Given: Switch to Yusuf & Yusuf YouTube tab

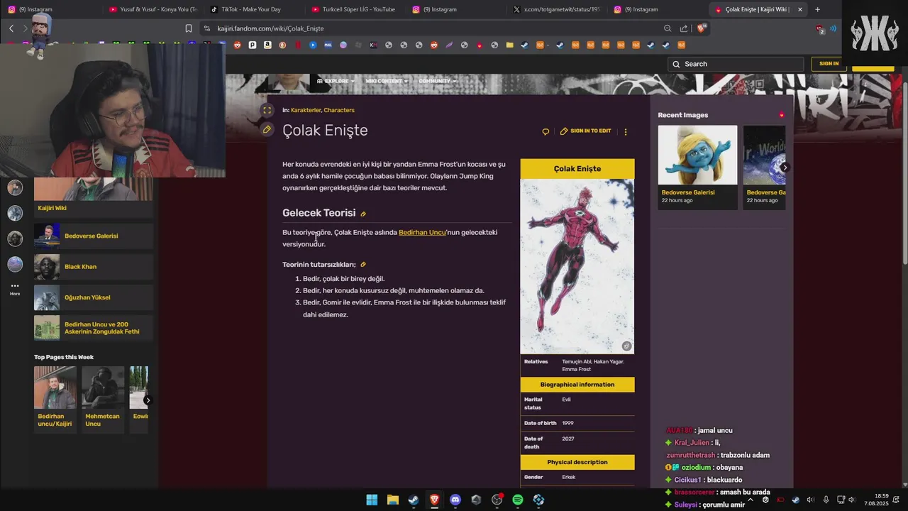Looking at the screenshot, I should (152, 9).
